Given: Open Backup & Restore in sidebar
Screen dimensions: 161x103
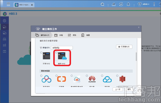Looking at the screenshot, I should click(5, 27).
